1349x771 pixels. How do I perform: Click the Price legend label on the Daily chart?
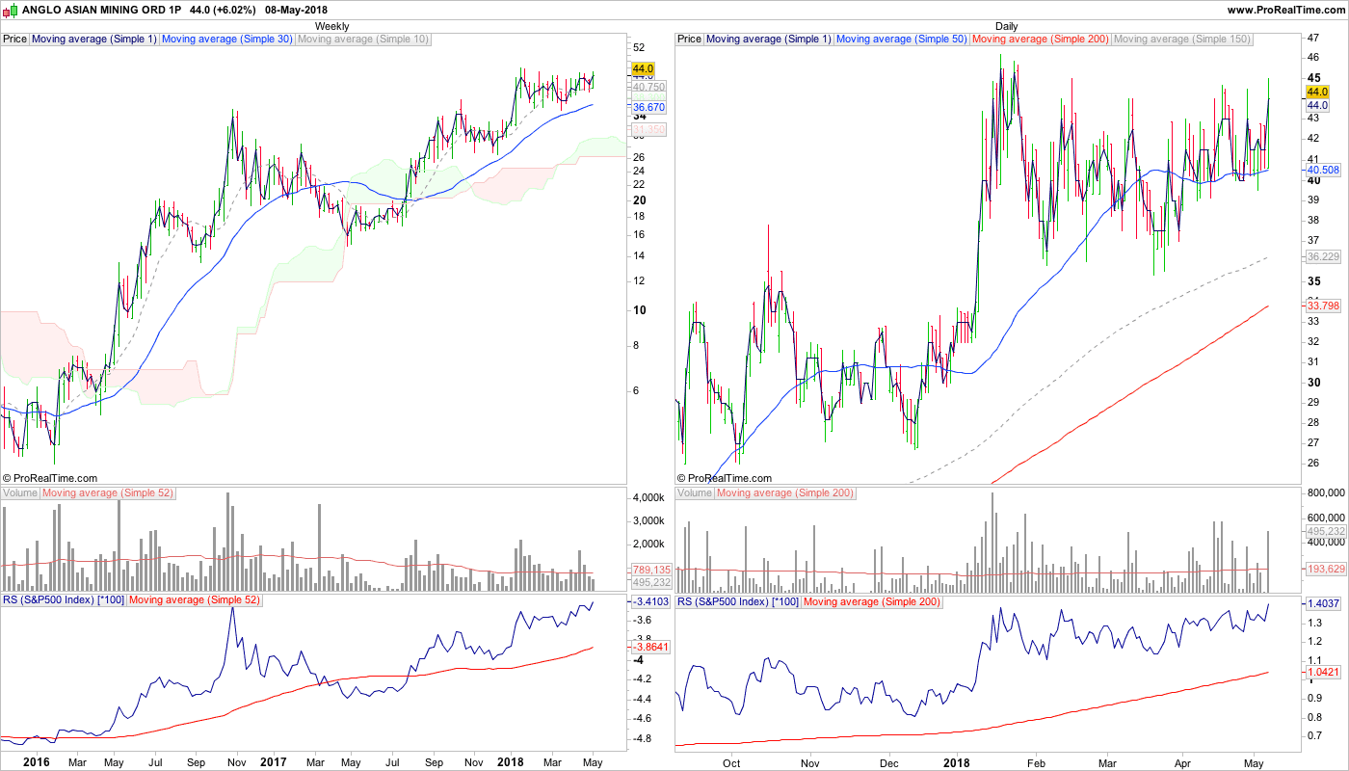click(x=690, y=40)
